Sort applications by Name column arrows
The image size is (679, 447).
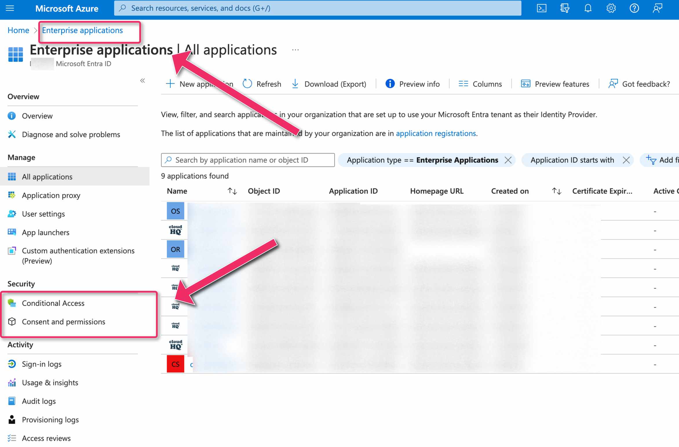[232, 191]
